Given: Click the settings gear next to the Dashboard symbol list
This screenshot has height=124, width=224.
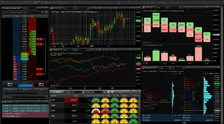Looking at the screenshot, I should point(83,92).
